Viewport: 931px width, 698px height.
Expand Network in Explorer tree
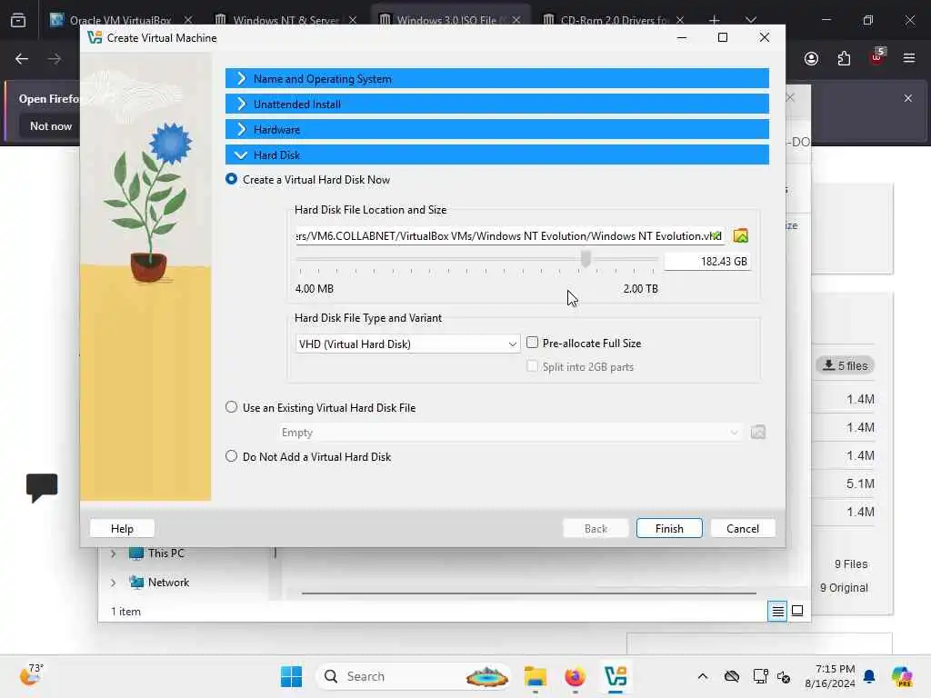(114, 583)
